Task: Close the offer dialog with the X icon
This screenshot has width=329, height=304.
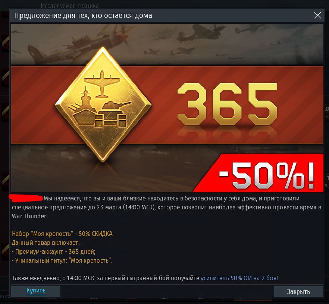Action: pos(317,15)
